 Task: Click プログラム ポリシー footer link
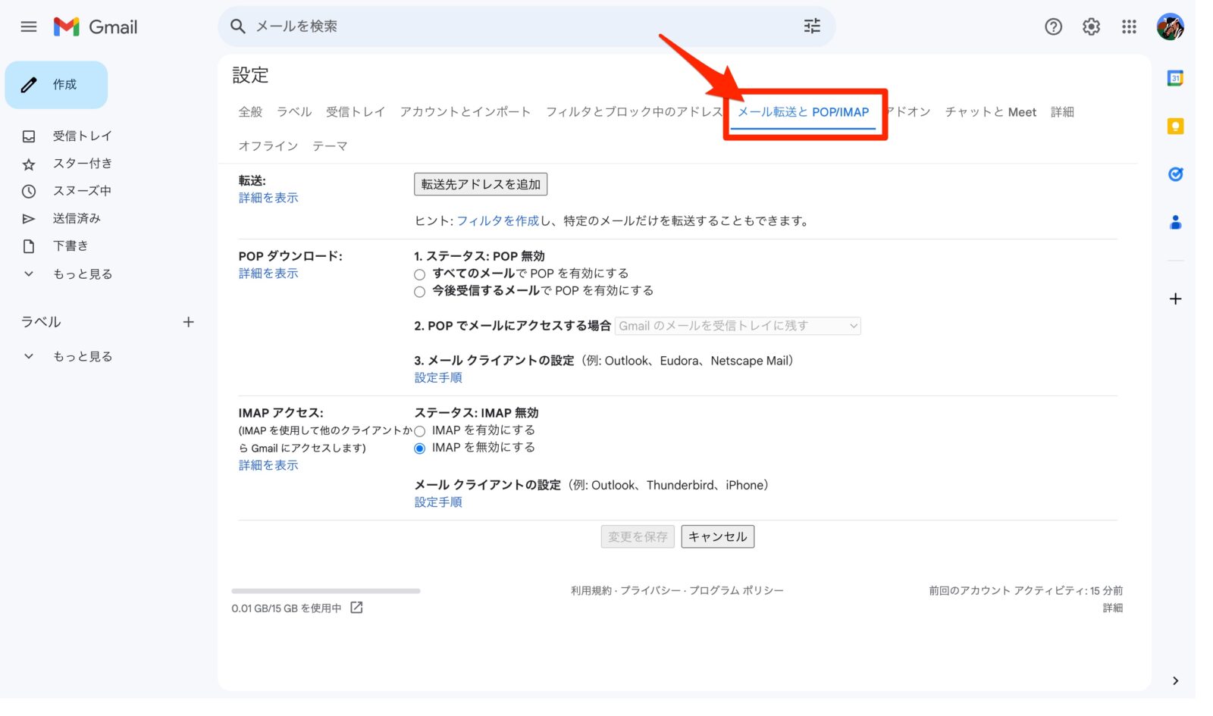click(x=736, y=591)
